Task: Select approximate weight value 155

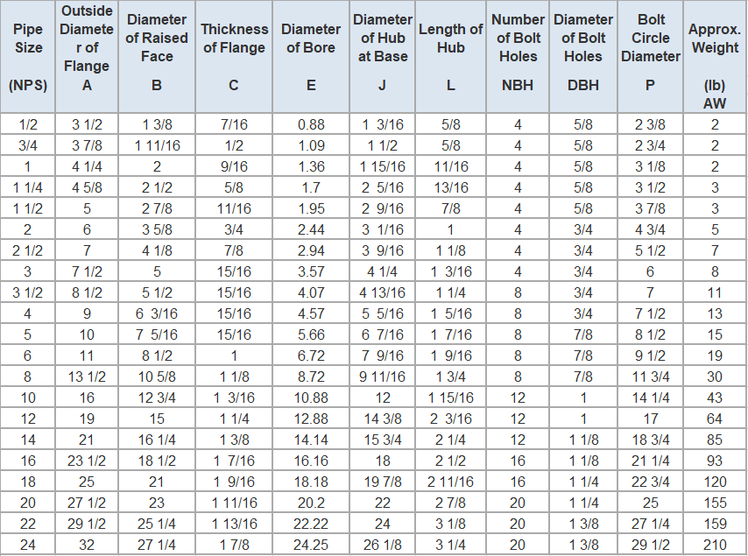Action: pos(715,502)
